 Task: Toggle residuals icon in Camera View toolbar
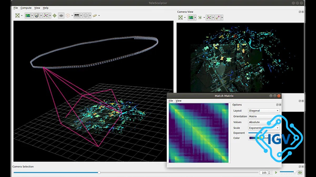tap(218, 17)
